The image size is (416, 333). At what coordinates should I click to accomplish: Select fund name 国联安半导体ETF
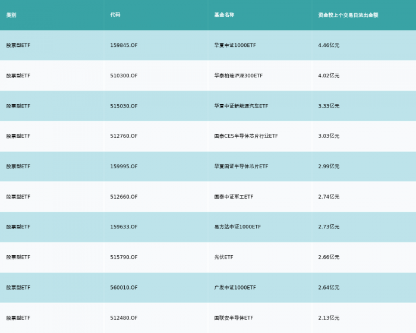234,318
